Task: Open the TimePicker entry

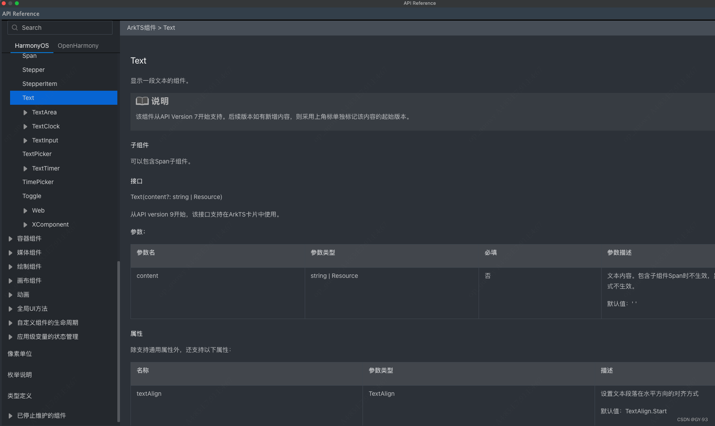Action: coord(38,182)
